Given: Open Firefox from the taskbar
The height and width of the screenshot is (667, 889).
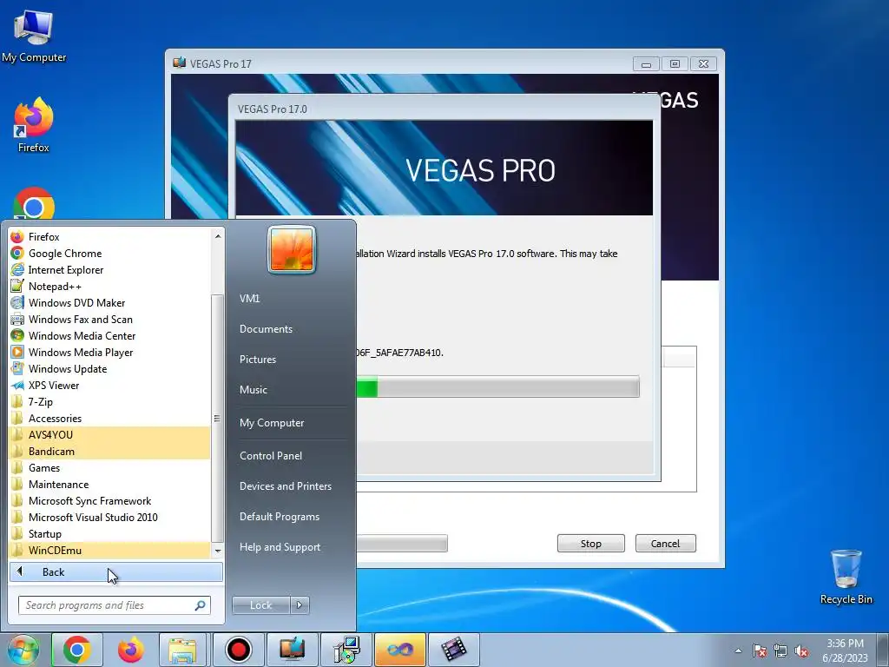Looking at the screenshot, I should coord(131,650).
